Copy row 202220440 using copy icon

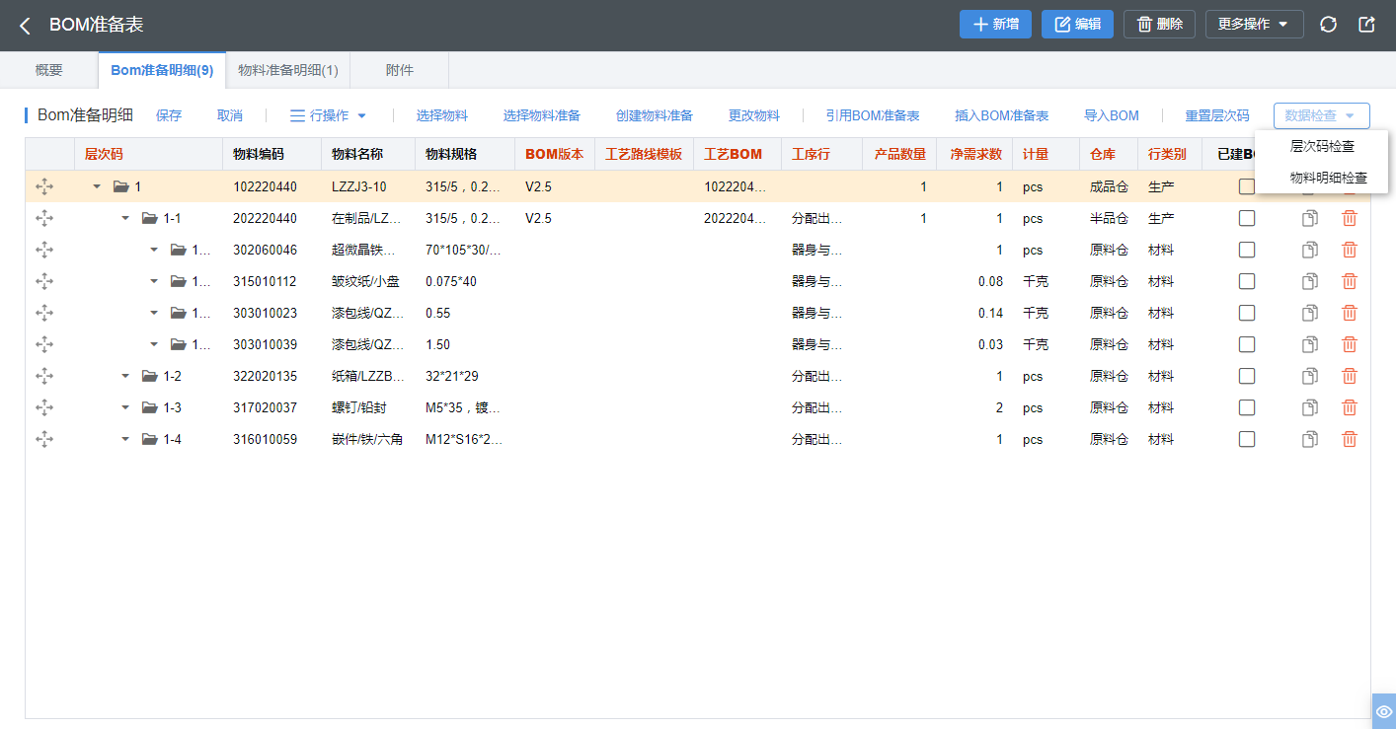[1310, 218]
